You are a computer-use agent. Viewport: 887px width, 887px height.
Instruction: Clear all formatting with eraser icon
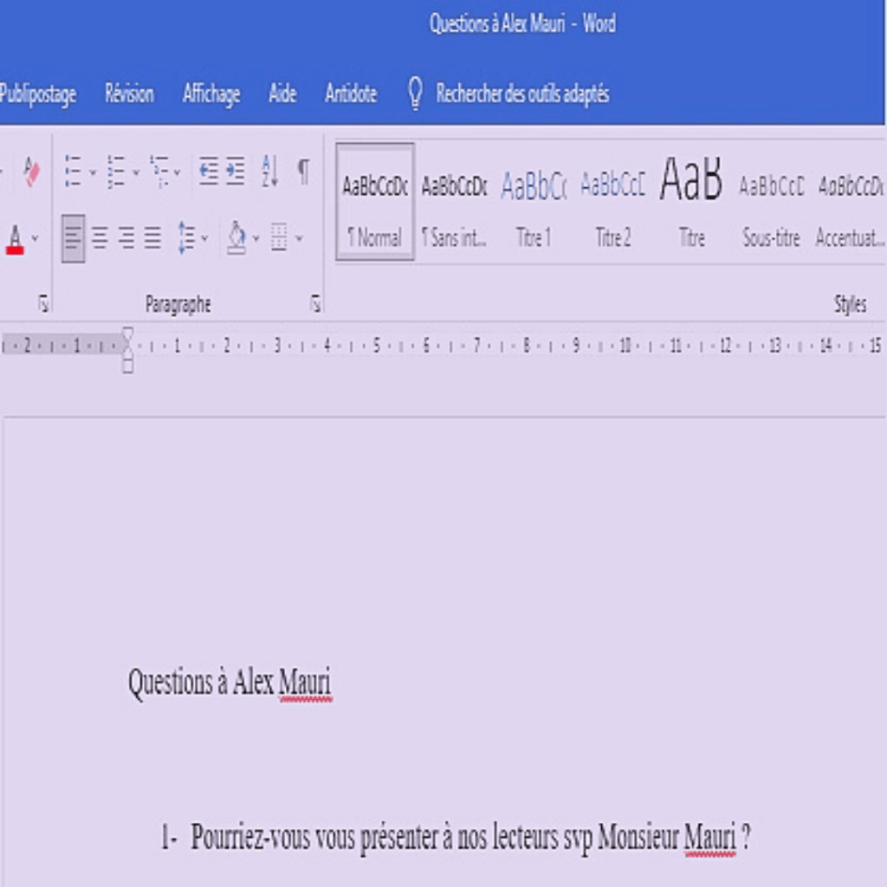[32, 171]
